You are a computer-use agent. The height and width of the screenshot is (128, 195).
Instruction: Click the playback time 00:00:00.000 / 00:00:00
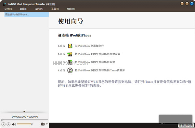[x=25, y=117]
